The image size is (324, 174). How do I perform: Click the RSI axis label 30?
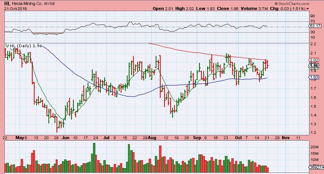(312, 32)
